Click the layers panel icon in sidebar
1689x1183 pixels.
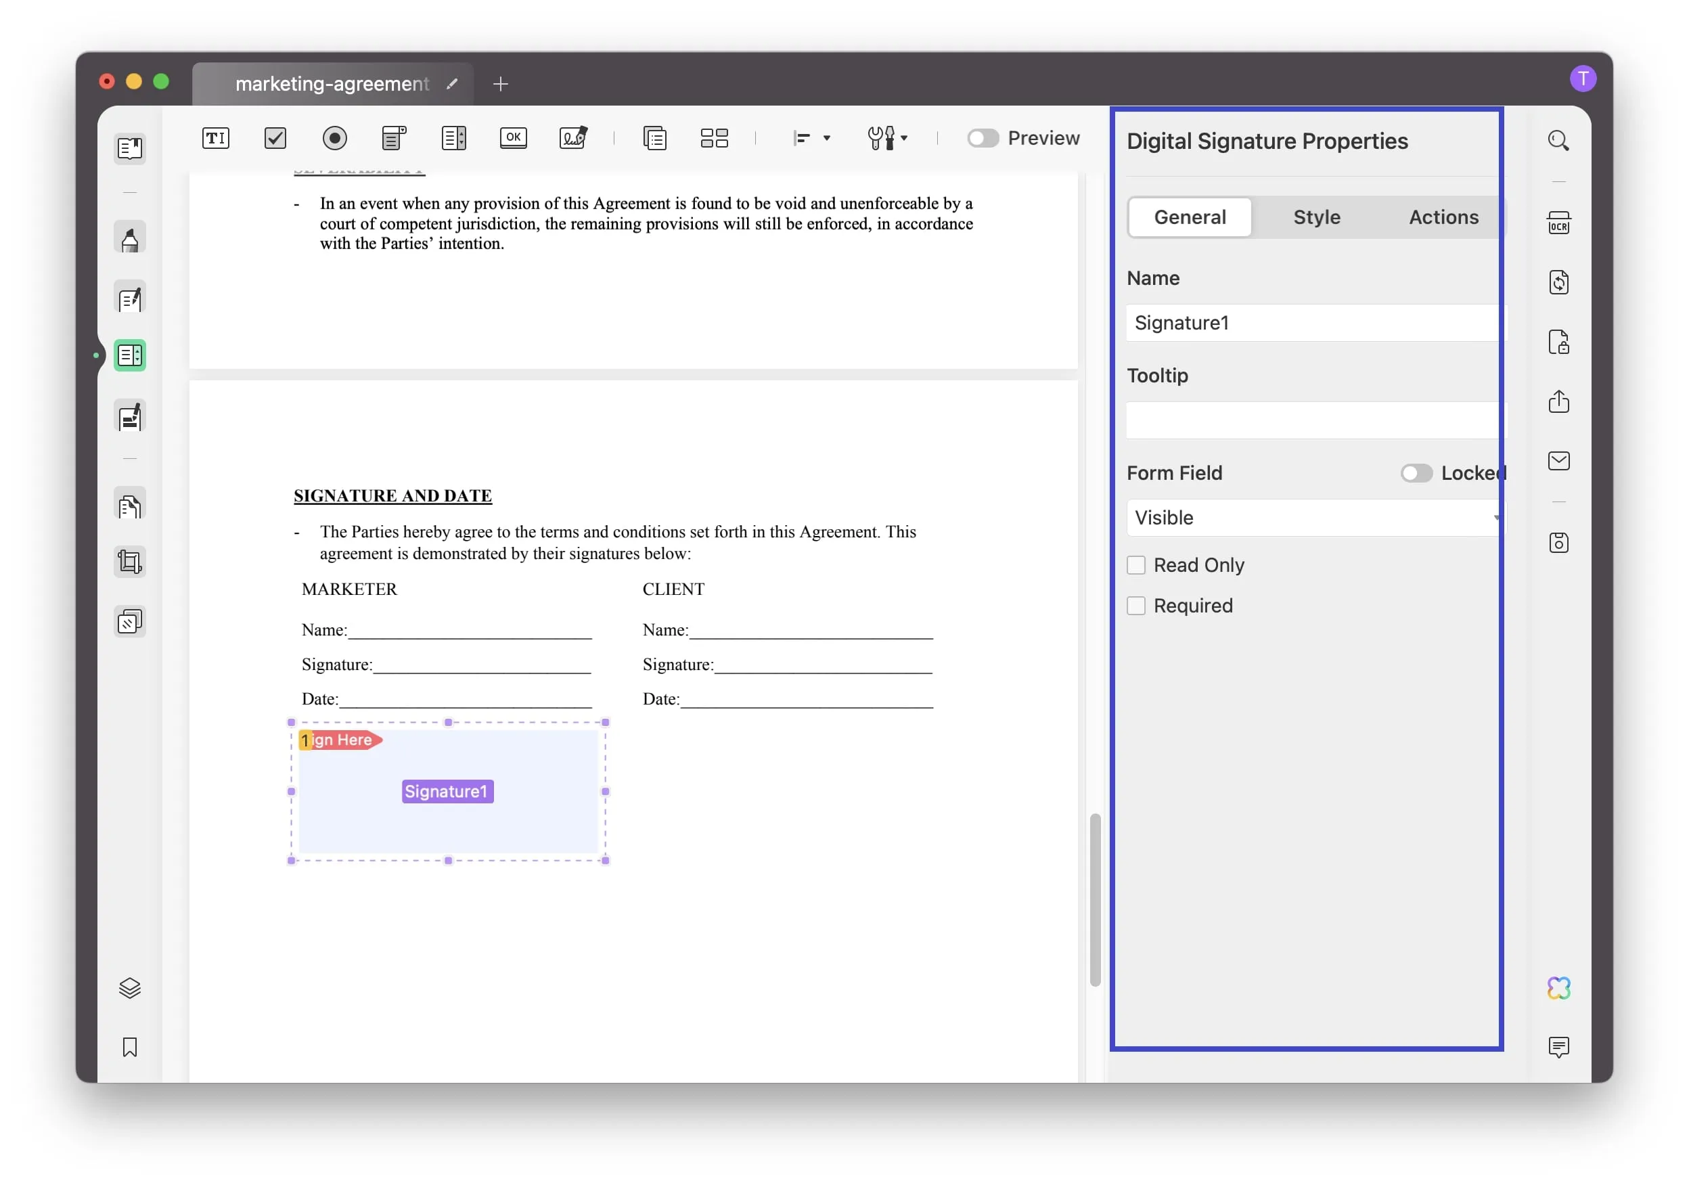click(127, 987)
